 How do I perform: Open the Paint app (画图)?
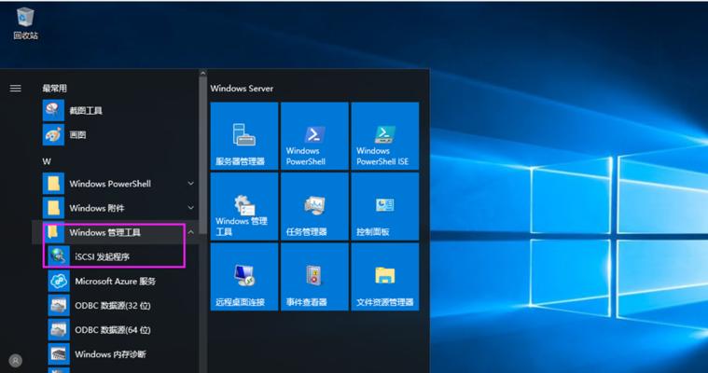pos(119,134)
